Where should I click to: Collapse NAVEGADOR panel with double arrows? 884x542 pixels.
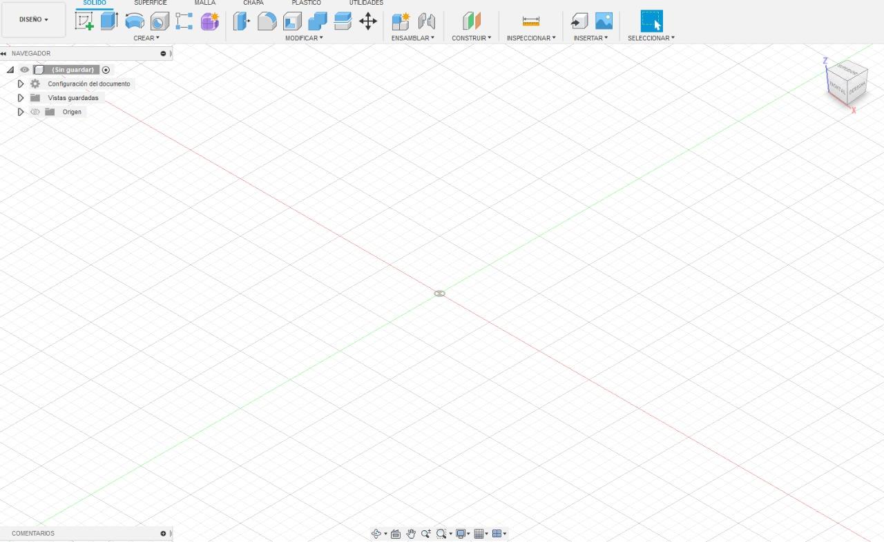(x=3, y=53)
